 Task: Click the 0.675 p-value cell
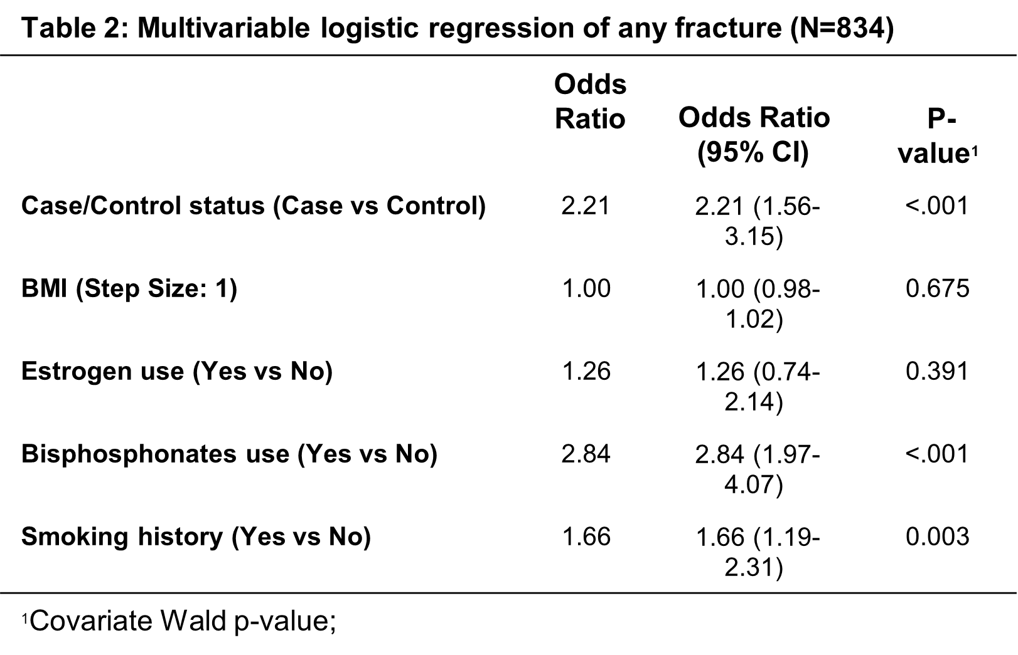point(937,289)
